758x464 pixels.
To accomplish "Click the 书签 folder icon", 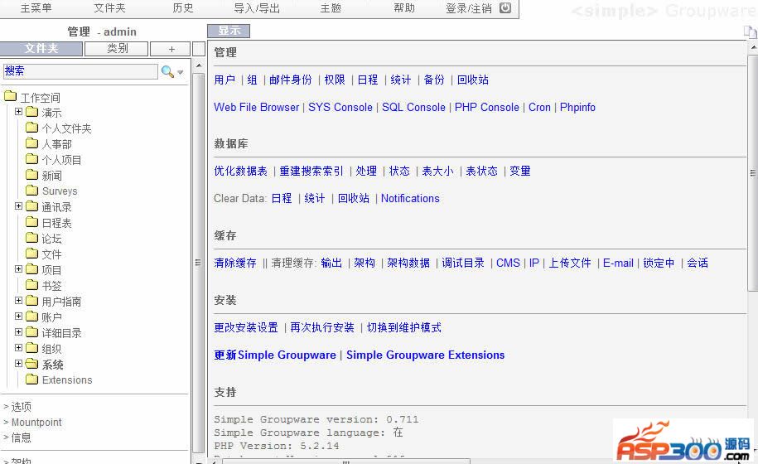I will click(32, 285).
